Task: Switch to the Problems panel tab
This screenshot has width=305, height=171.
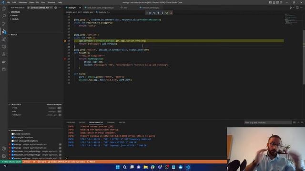Action: 71,123
